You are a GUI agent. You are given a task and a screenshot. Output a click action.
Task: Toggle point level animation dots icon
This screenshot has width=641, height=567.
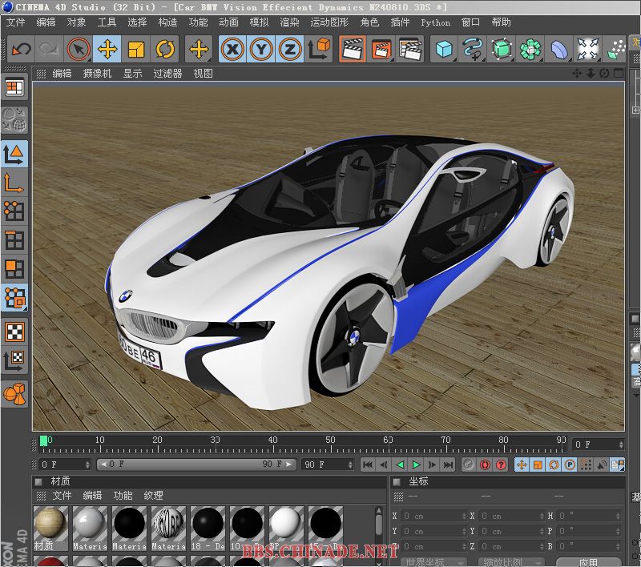click(x=586, y=464)
